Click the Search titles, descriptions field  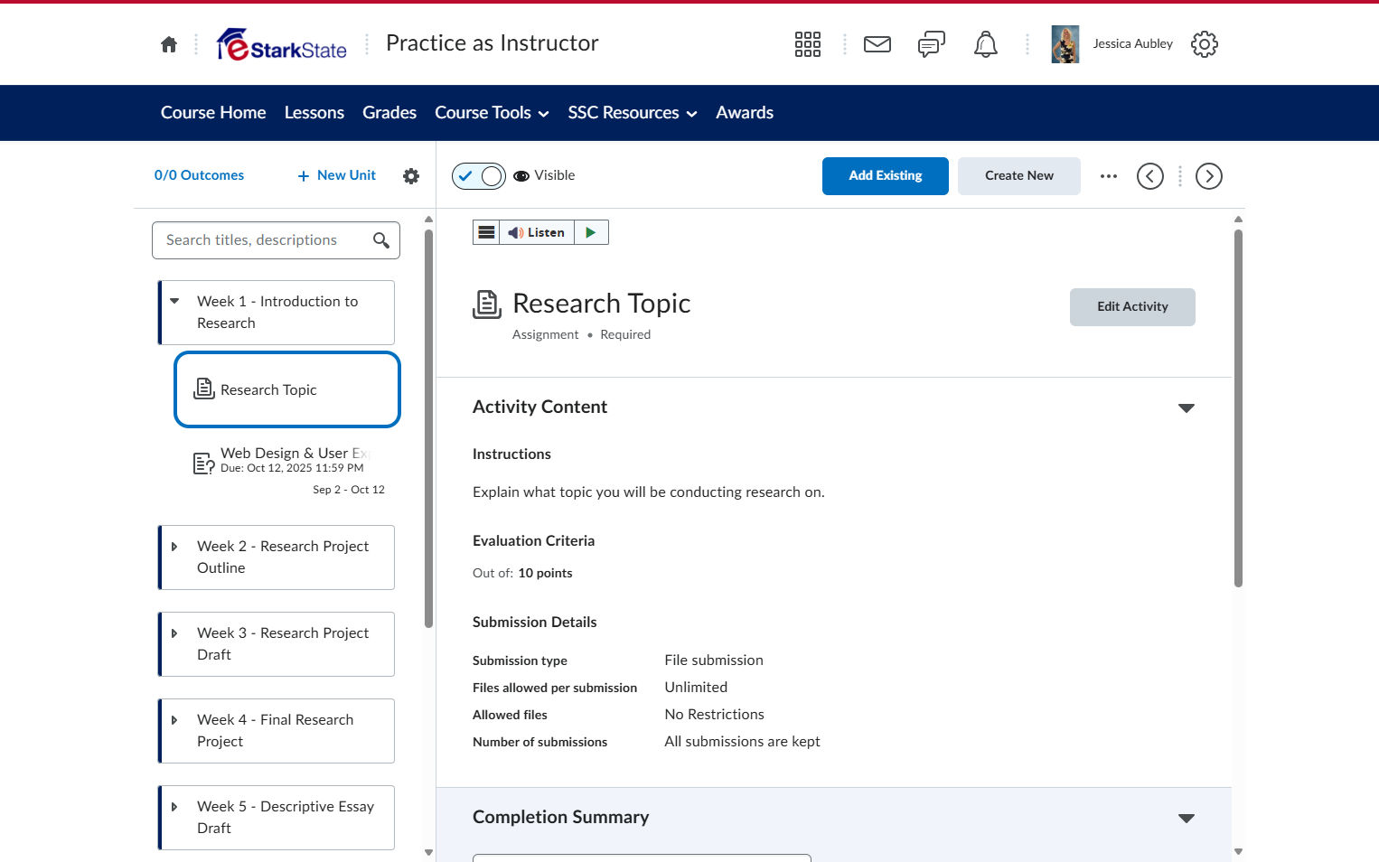(276, 240)
